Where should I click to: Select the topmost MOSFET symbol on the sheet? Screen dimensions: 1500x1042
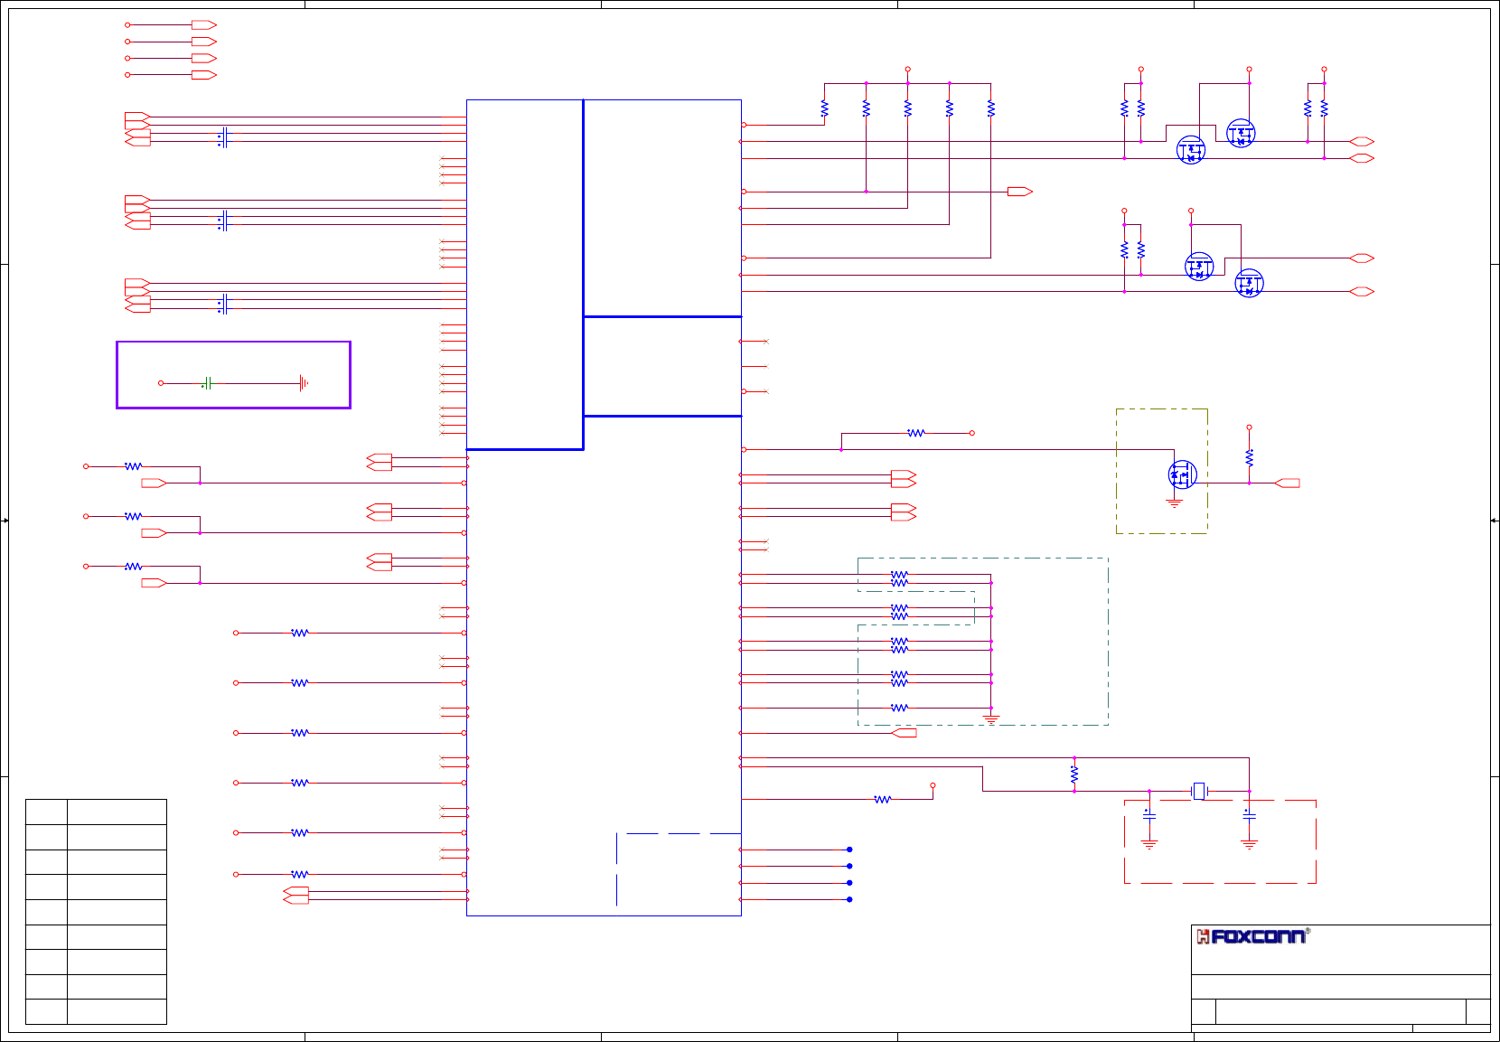point(1241,133)
